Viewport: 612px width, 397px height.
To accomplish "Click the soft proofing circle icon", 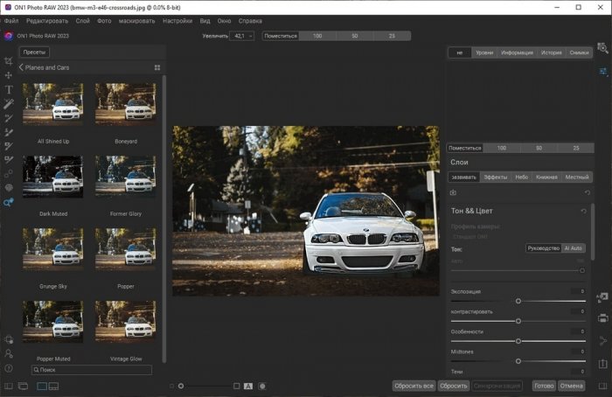I will (x=262, y=387).
